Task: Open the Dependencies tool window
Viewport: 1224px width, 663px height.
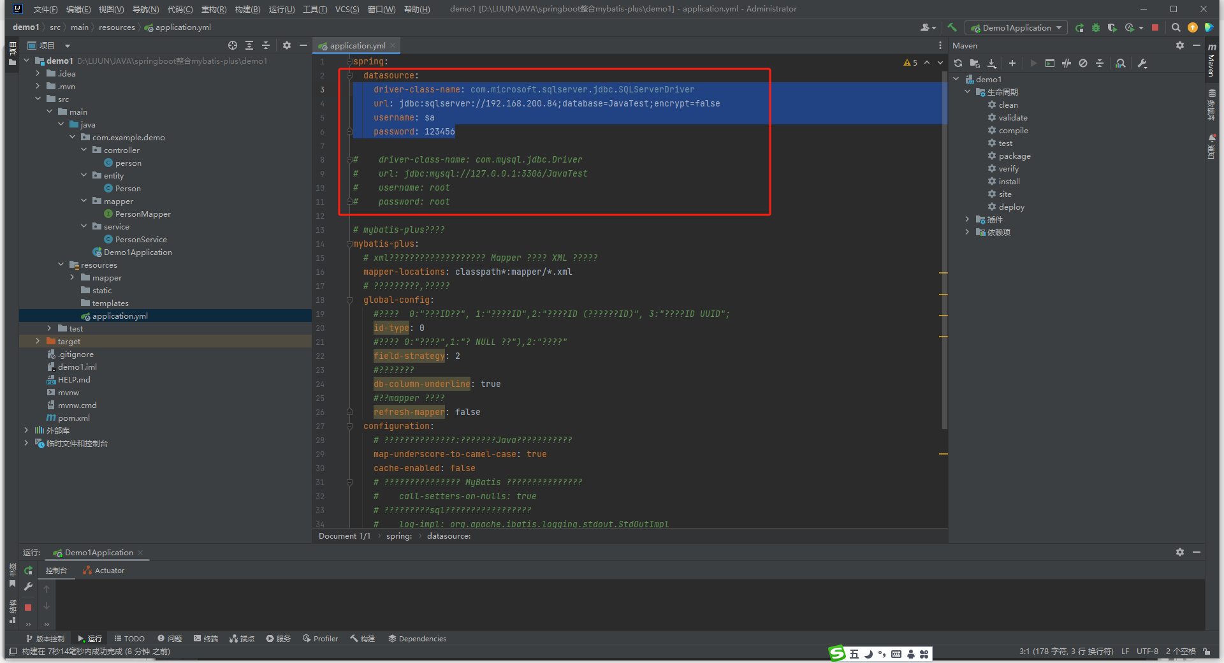Action: coord(417,638)
